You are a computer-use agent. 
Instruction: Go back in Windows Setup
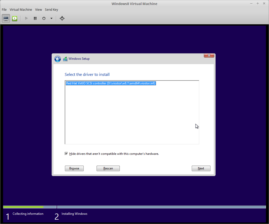58,59
